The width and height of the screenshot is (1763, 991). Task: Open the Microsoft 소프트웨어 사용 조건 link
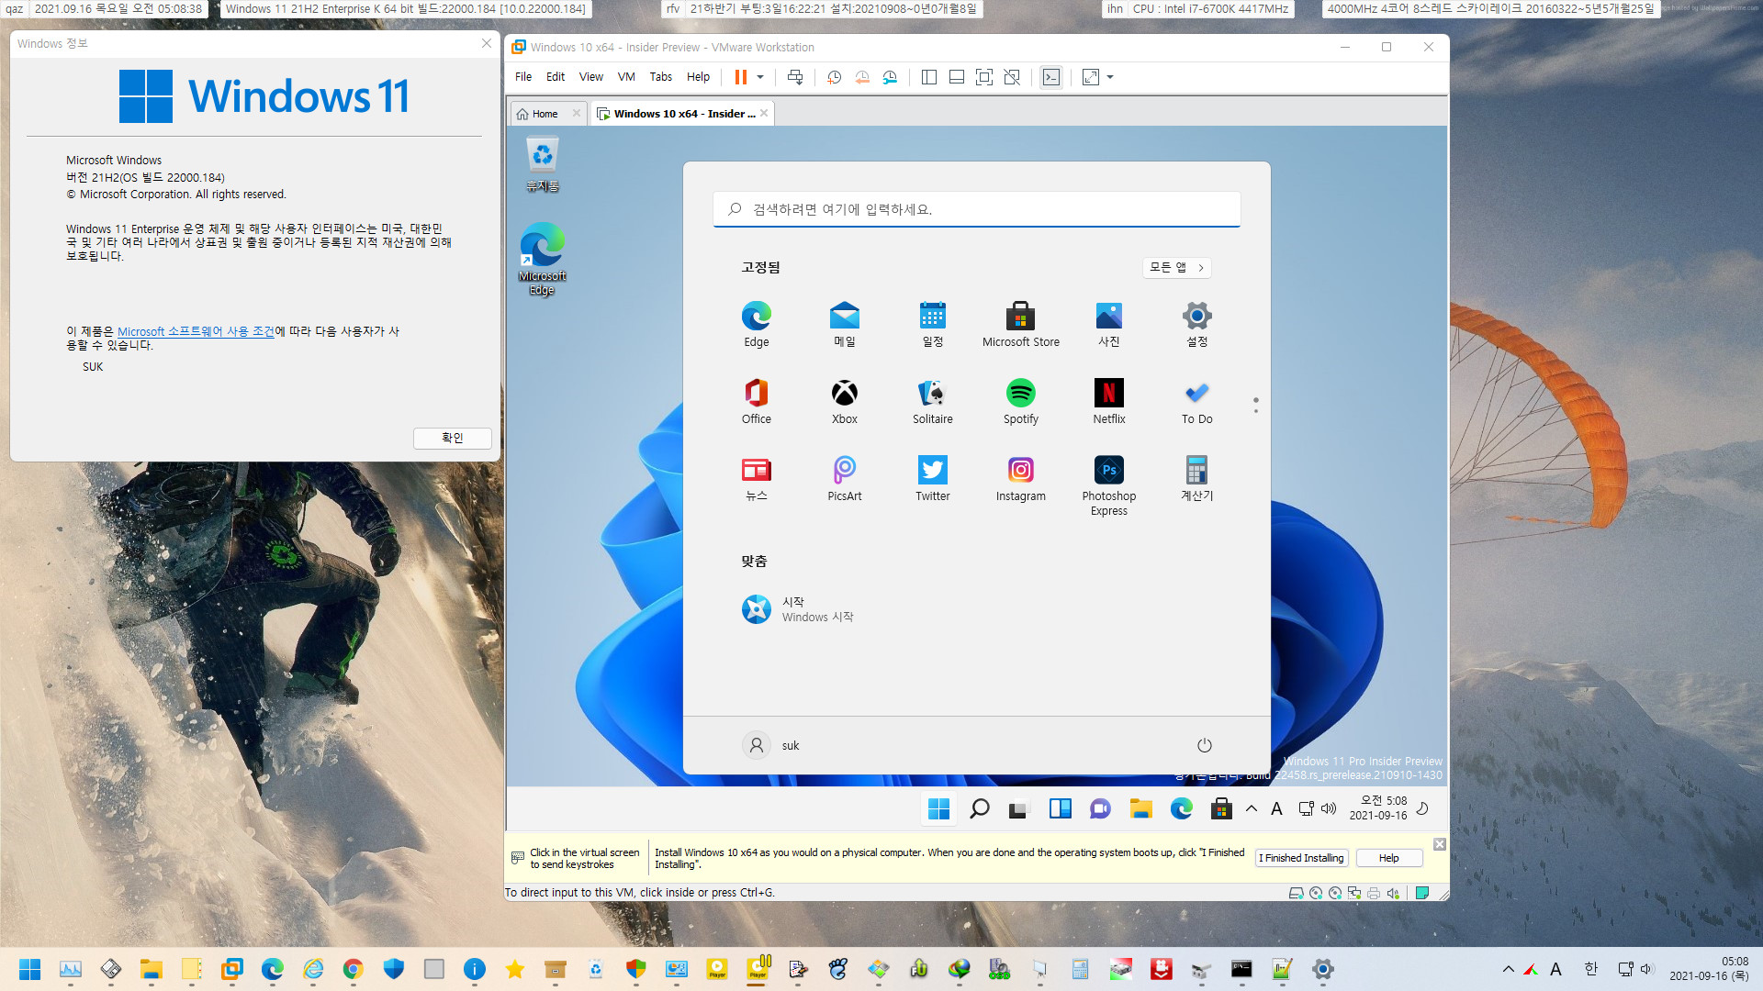click(196, 331)
